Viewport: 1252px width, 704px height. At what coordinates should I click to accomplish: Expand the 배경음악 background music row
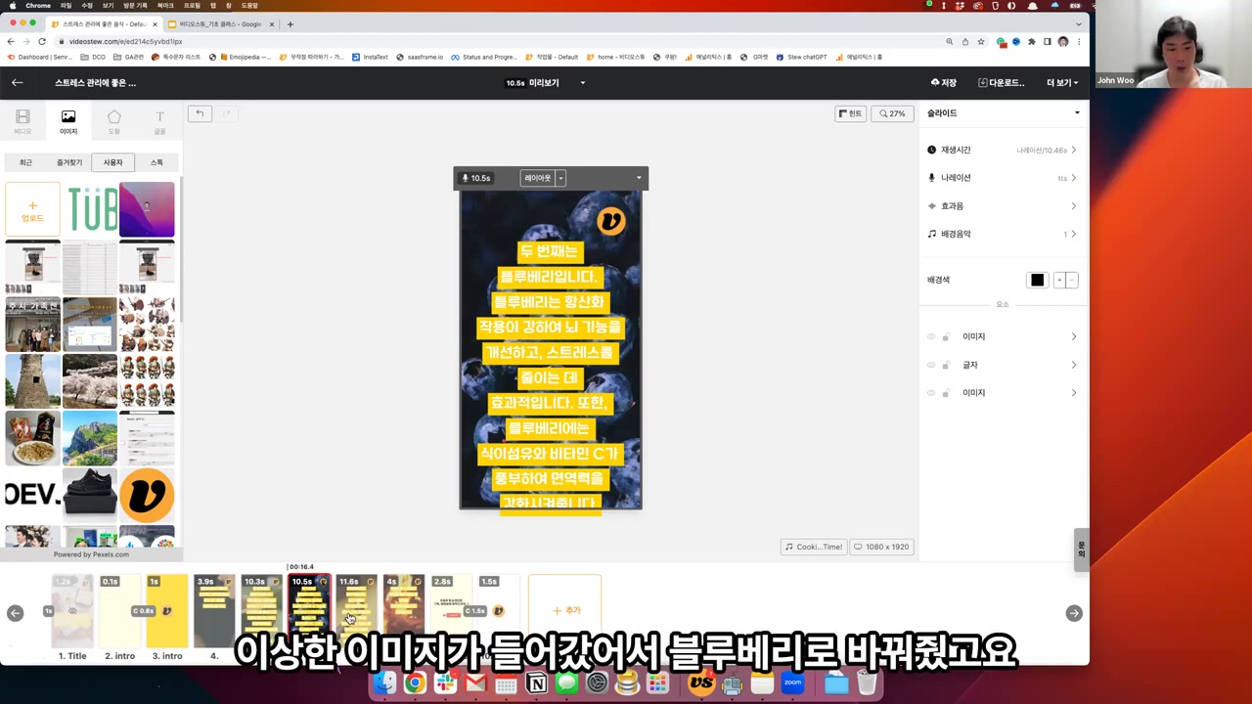coord(1003,234)
